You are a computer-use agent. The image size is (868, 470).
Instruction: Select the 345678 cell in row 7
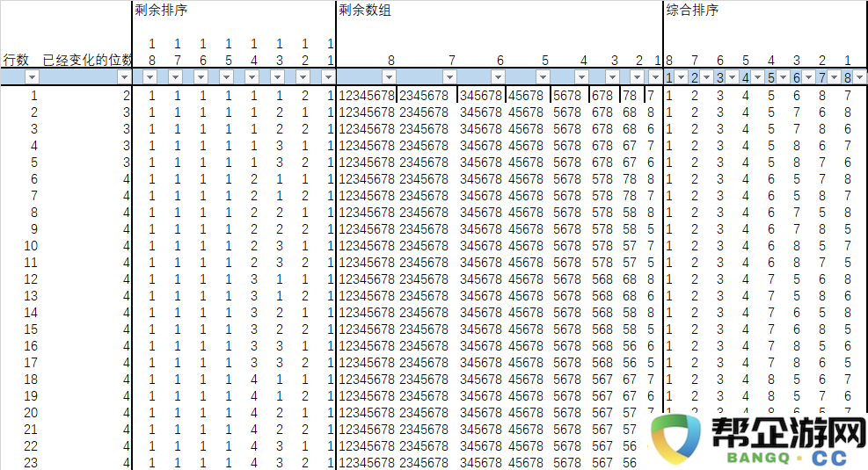tap(480, 196)
